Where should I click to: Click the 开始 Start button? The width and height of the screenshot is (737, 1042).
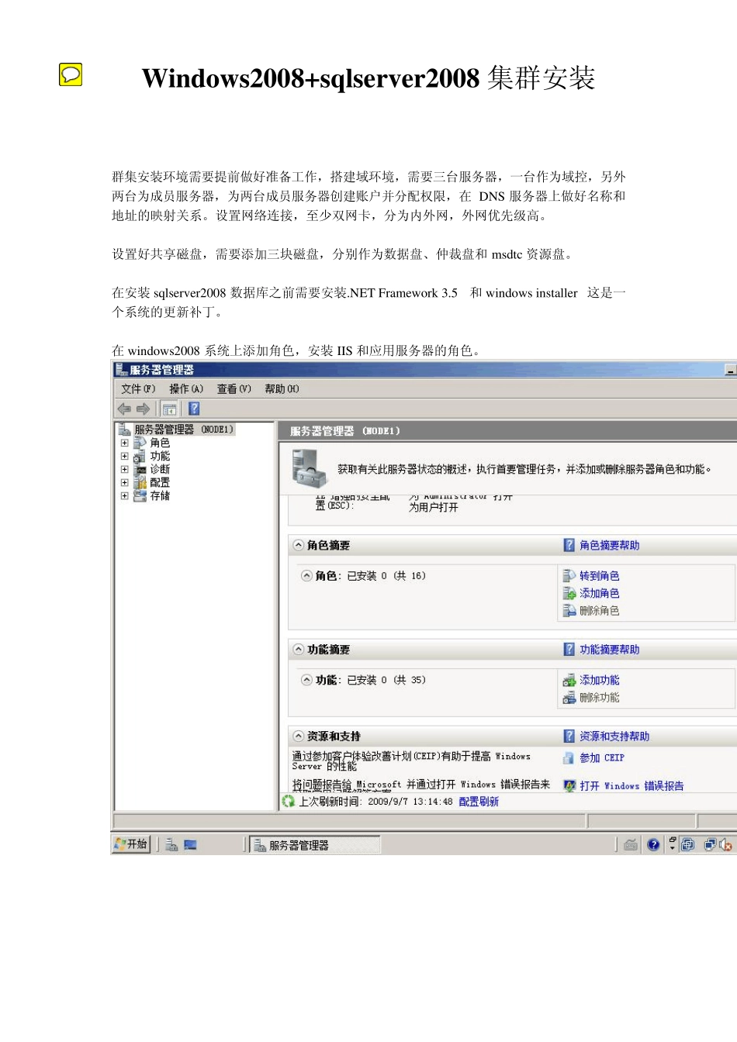pyautogui.click(x=130, y=844)
